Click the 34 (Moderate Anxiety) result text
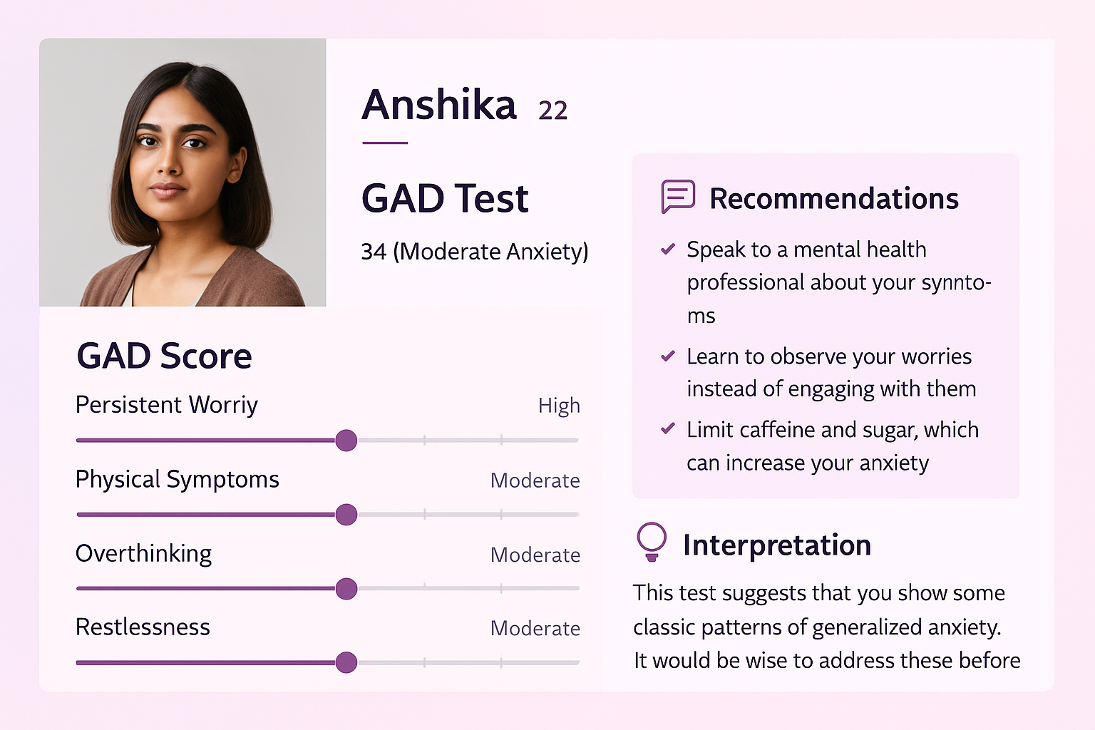Image resolution: width=1095 pixels, height=730 pixels. 475,252
